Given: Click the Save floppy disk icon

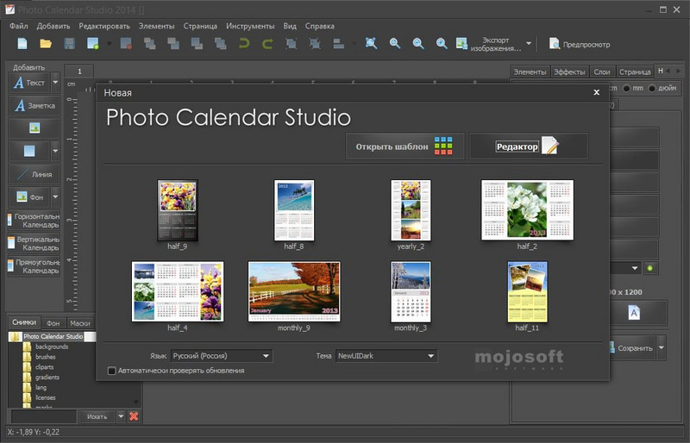Looking at the screenshot, I should [70, 44].
